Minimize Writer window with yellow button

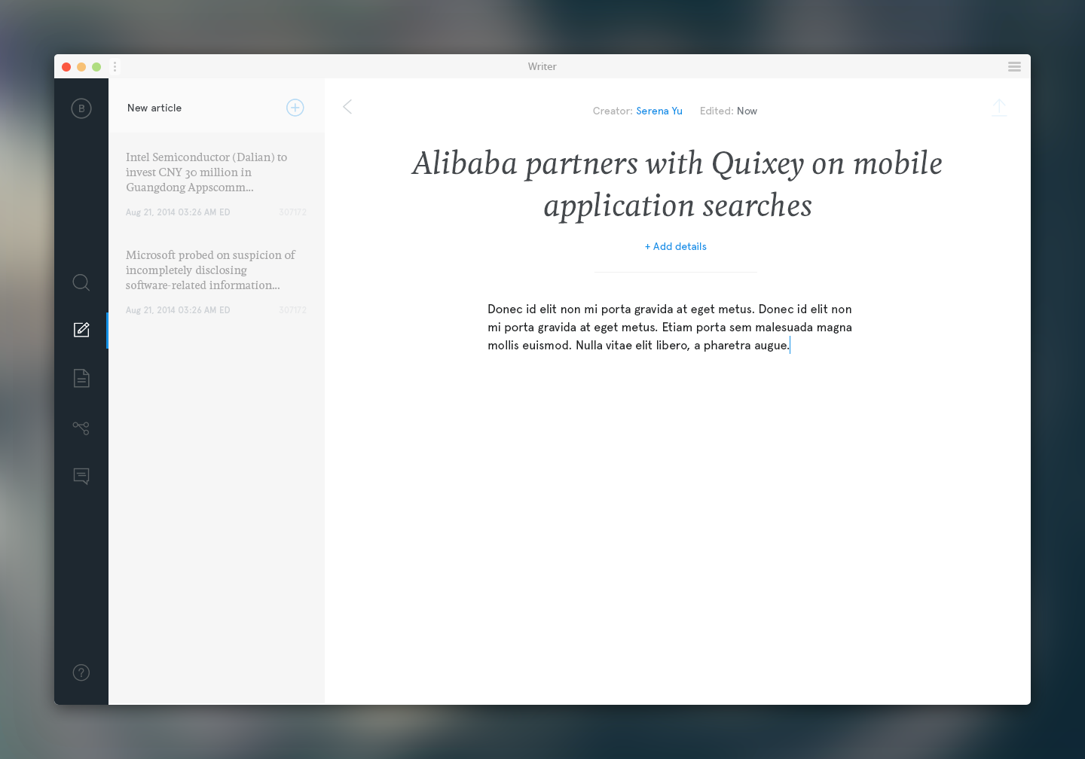[x=81, y=67]
